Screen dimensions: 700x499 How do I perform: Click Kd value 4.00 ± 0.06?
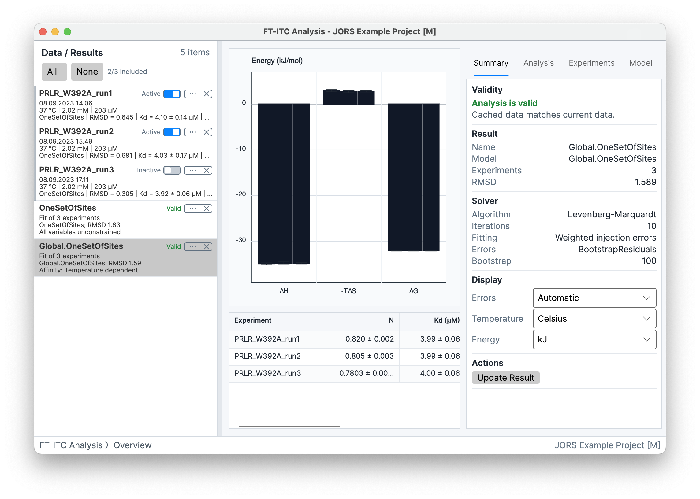(440, 374)
